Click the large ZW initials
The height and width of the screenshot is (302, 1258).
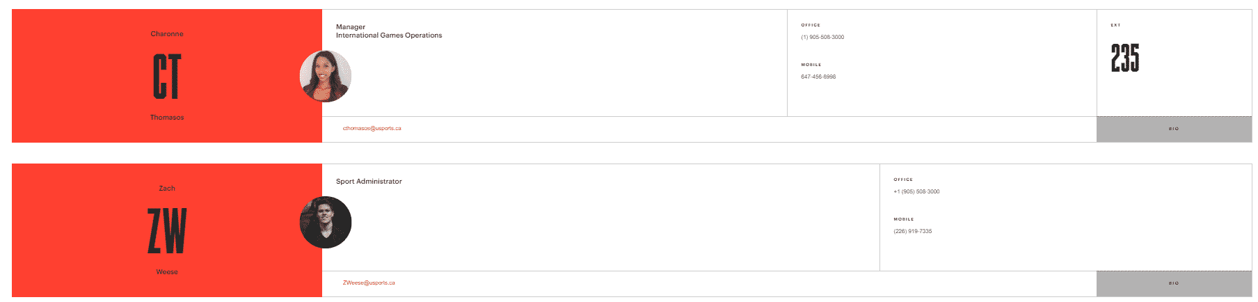pos(167,231)
